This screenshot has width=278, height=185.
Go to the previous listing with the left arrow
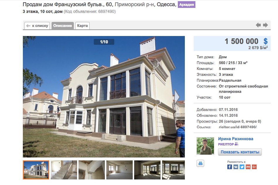point(258,25)
